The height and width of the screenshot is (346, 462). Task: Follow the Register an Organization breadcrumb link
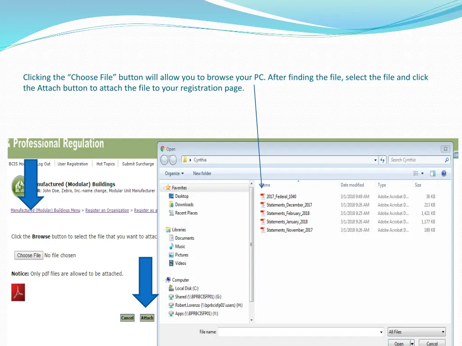pos(107,210)
